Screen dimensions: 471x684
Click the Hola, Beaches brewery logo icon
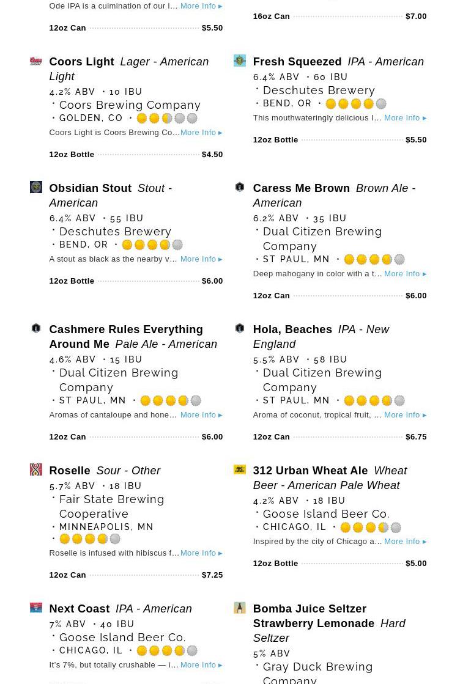240,328
